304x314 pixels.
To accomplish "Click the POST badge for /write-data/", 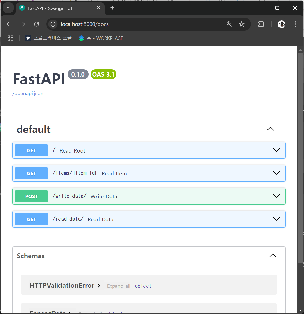I will [x=31, y=196].
